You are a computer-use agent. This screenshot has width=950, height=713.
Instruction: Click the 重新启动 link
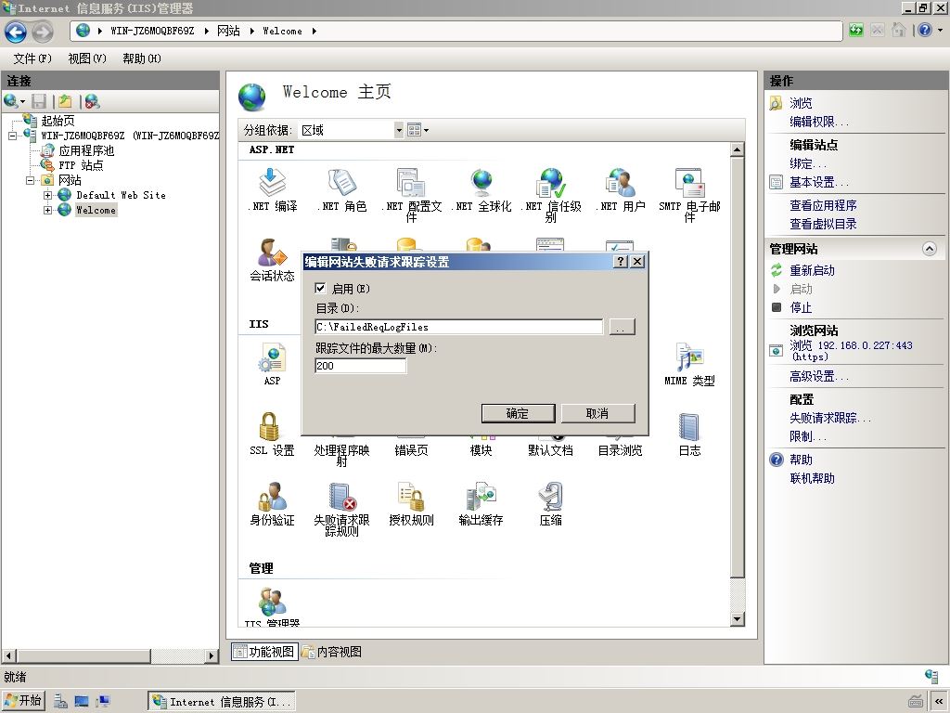[x=812, y=270]
